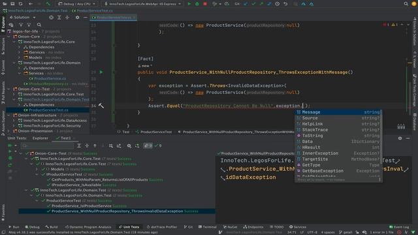418x235 pixels.
Task: Choose Source from the completion popup
Action: [338, 118]
